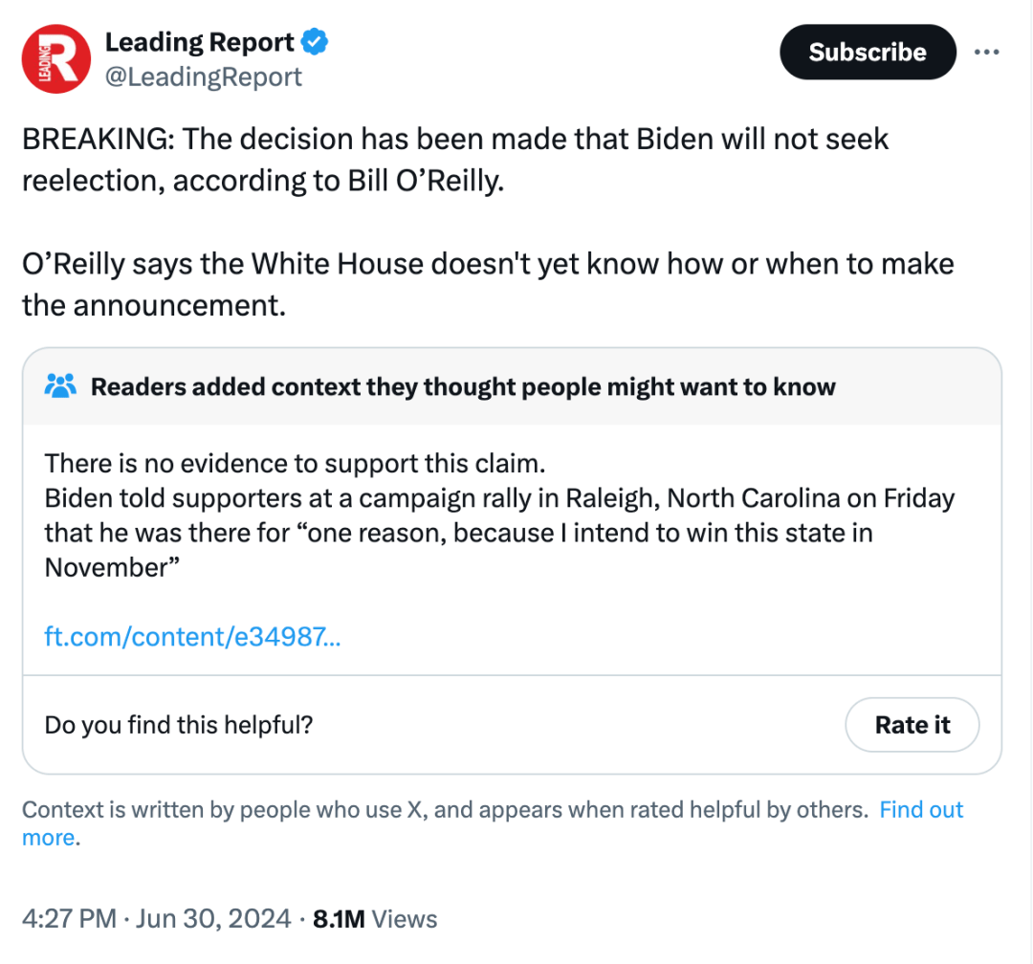1033x964 pixels.
Task: Click the Raleigh, North Carolina note sentence
Action: 499,533
